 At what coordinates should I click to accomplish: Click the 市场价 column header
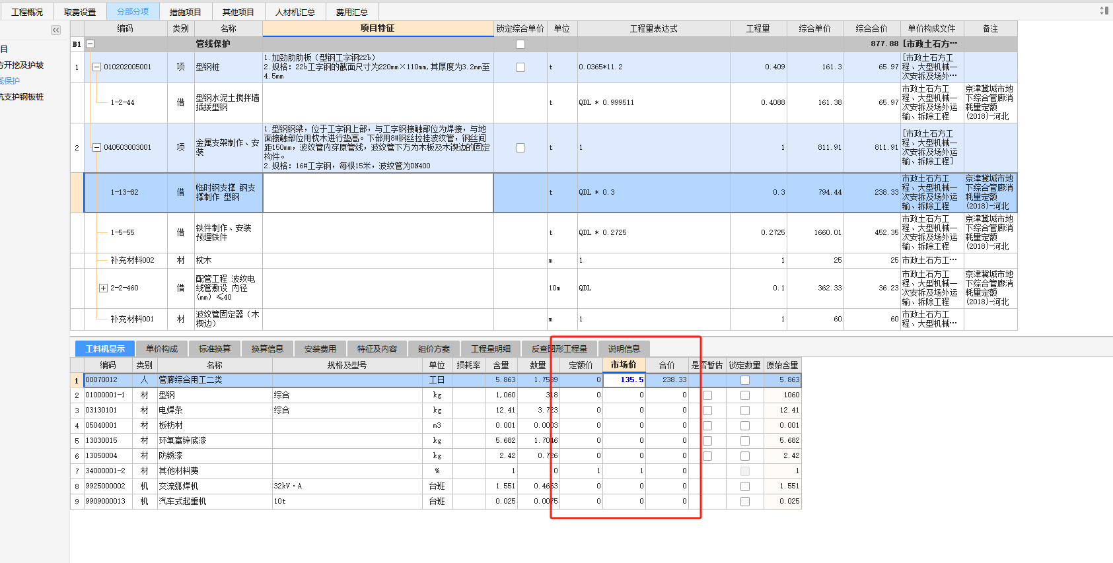(624, 365)
